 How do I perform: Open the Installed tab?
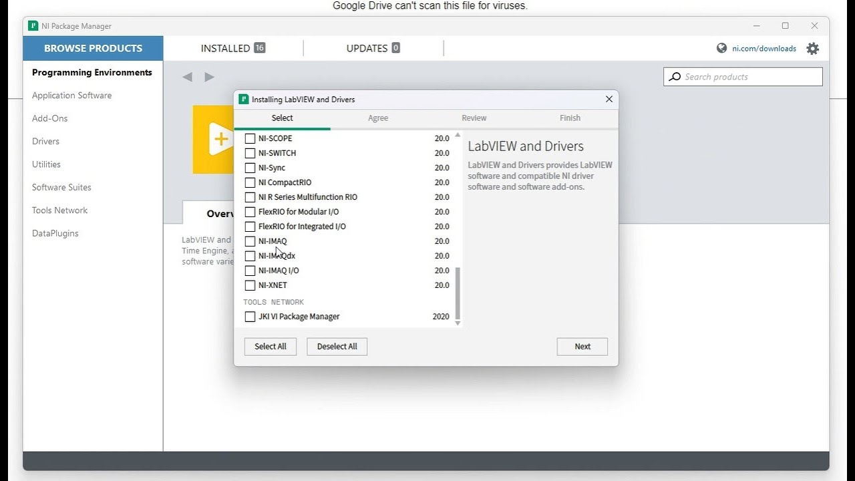[x=233, y=48]
